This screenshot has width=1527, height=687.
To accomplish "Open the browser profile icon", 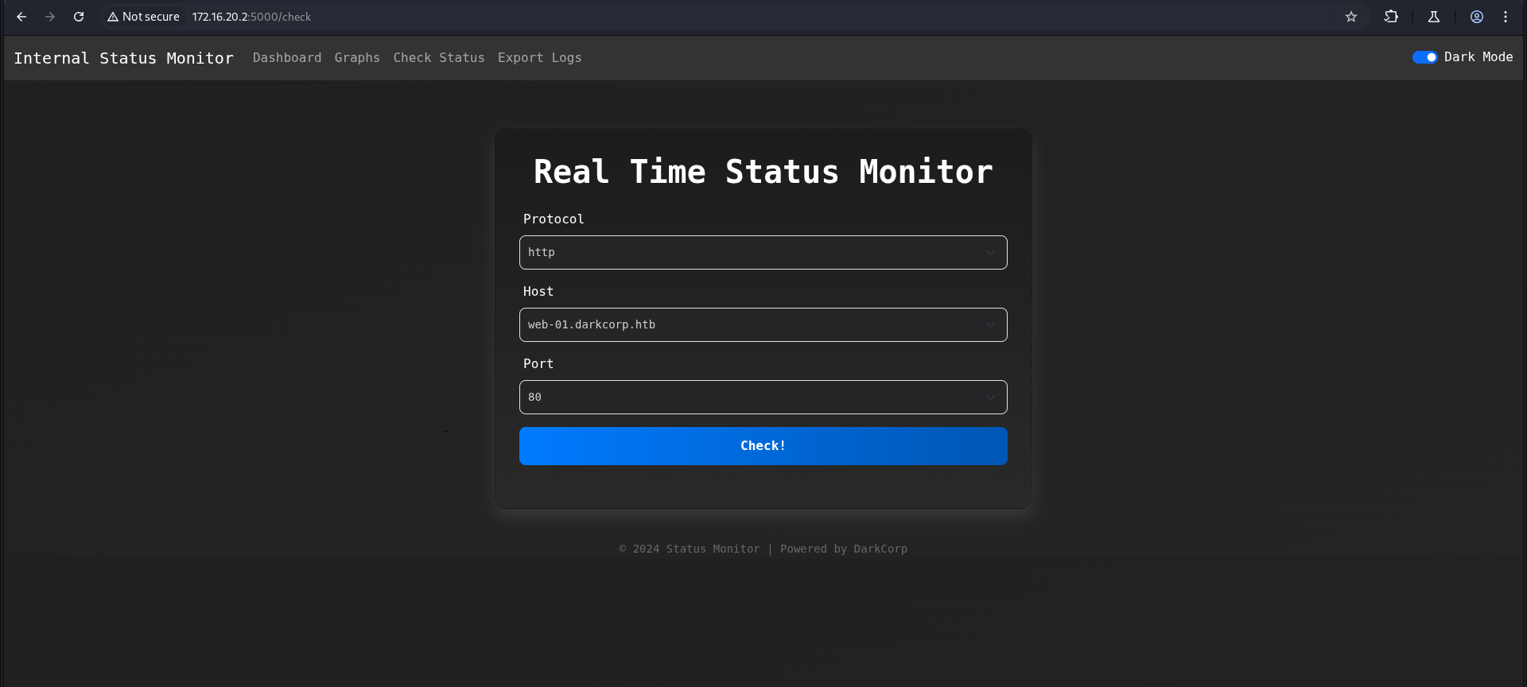I will (1477, 17).
